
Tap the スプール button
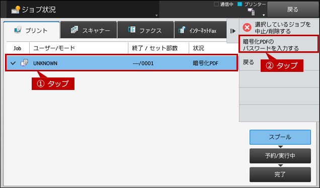pos(280,137)
